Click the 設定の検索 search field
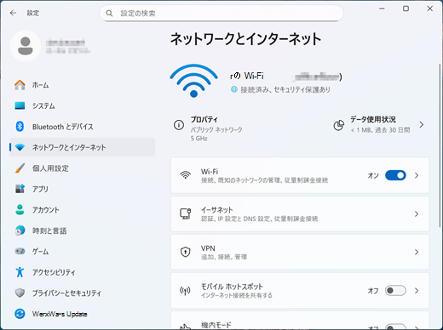The width and height of the screenshot is (443, 330). (x=221, y=14)
